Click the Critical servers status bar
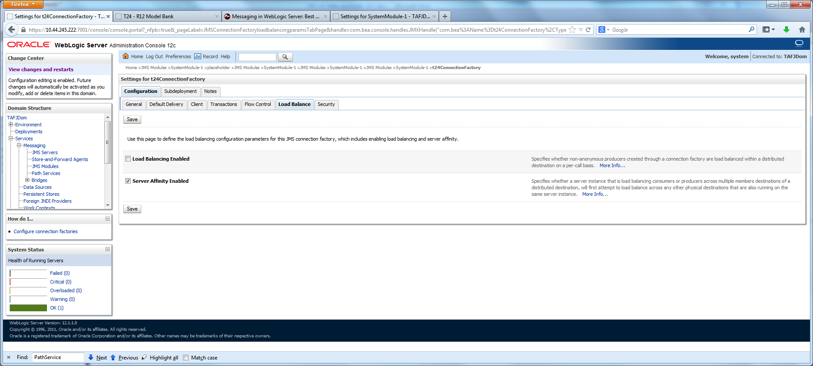The image size is (813, 366). (28, 282)
